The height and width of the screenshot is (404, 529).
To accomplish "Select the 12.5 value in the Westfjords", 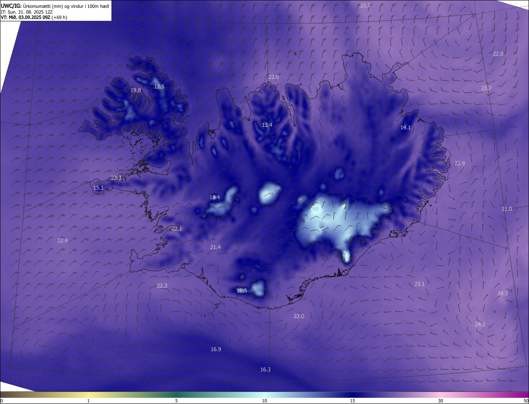I will [159, 87].
